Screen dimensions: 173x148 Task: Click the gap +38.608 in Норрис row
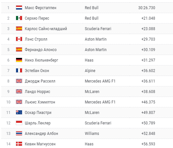pyautogui.click(x=148, y=92)
